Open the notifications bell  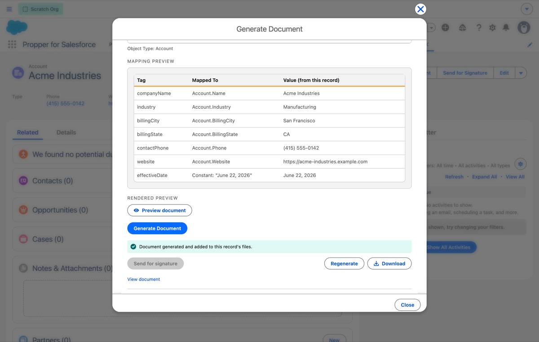tap(506, 27)
